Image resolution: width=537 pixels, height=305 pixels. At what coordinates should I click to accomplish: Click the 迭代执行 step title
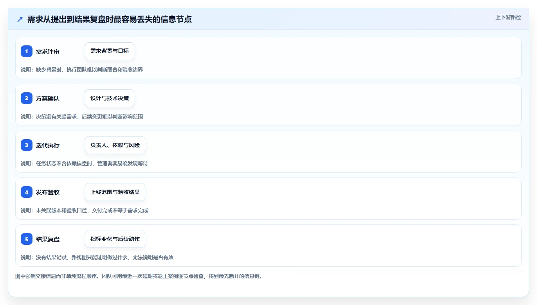point(48,145)
